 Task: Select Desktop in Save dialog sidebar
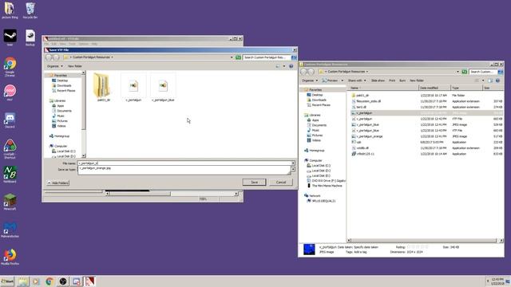(x=62, y=81)
